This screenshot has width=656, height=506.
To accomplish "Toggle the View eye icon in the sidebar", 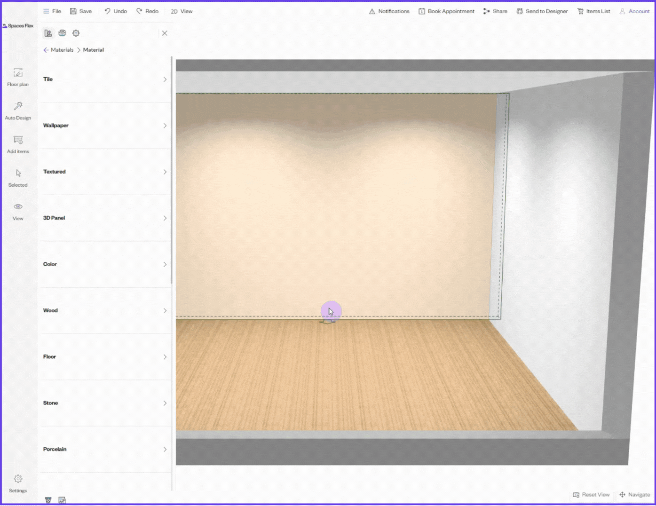I will click(x=18, y=211).
